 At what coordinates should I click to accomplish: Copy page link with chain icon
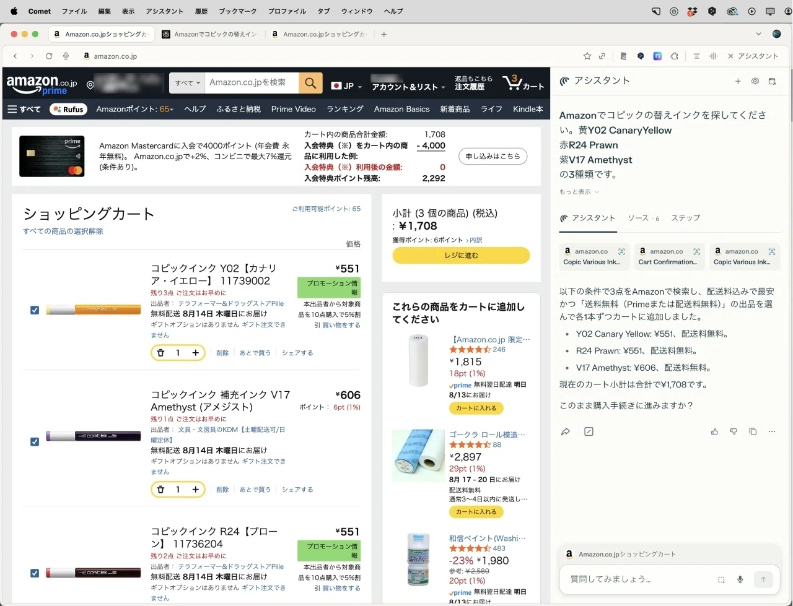tap(602, 56)
